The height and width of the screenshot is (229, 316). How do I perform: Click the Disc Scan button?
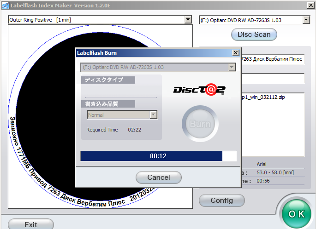click(254, 34)
